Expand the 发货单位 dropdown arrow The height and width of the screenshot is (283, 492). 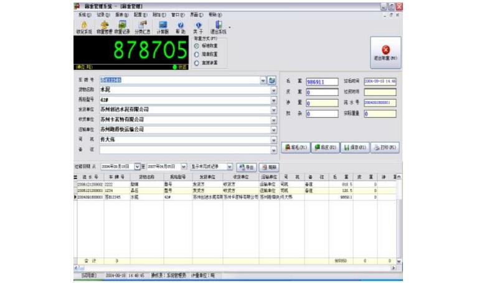click(x=273, y=110)
